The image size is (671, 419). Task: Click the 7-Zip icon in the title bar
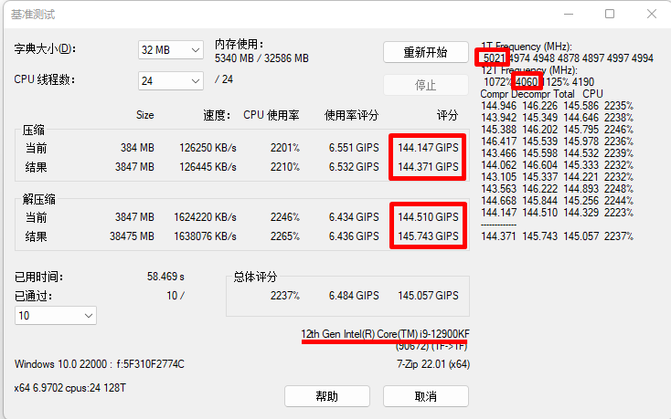11,15
